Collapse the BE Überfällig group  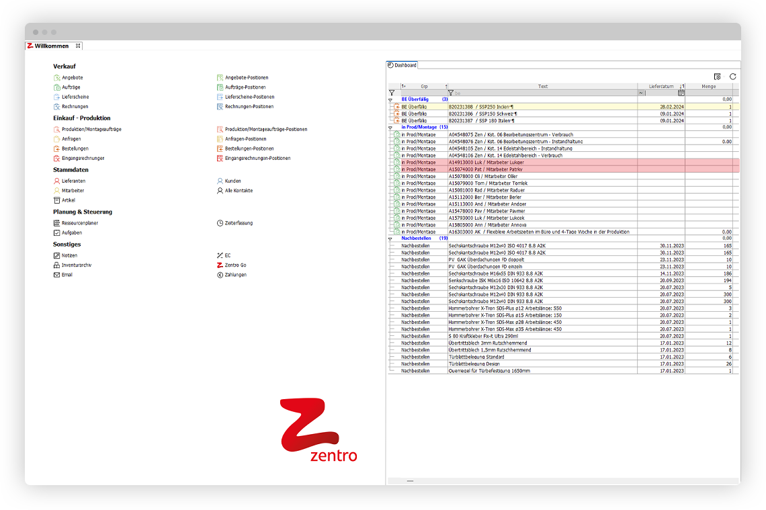[x=390, y=99]
